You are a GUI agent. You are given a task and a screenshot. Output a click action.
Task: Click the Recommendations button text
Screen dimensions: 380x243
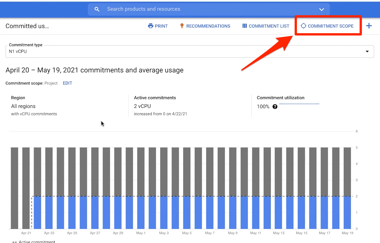(208, 26)
